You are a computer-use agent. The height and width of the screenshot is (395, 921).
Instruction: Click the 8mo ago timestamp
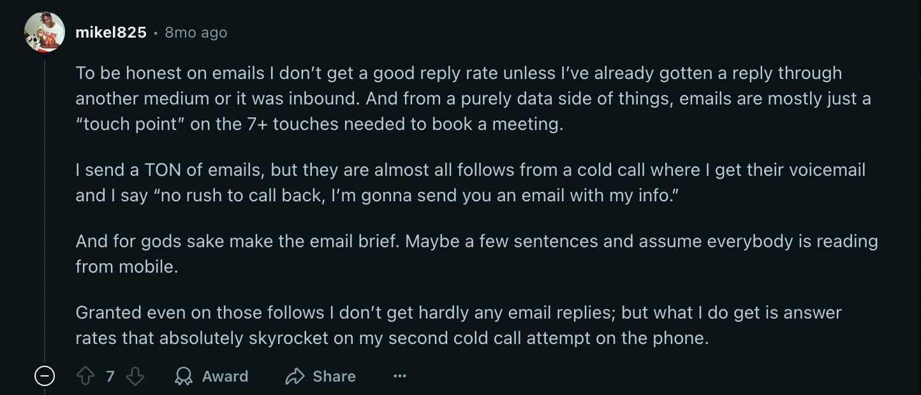196,32
